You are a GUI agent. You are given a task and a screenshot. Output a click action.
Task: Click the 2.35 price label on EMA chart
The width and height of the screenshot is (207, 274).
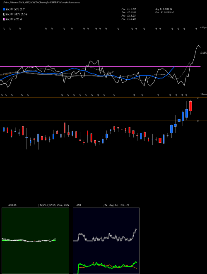coord(203,53)
